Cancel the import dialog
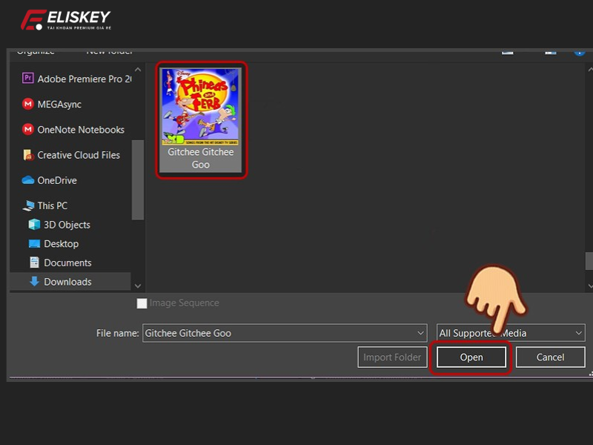 coord(550,357)
